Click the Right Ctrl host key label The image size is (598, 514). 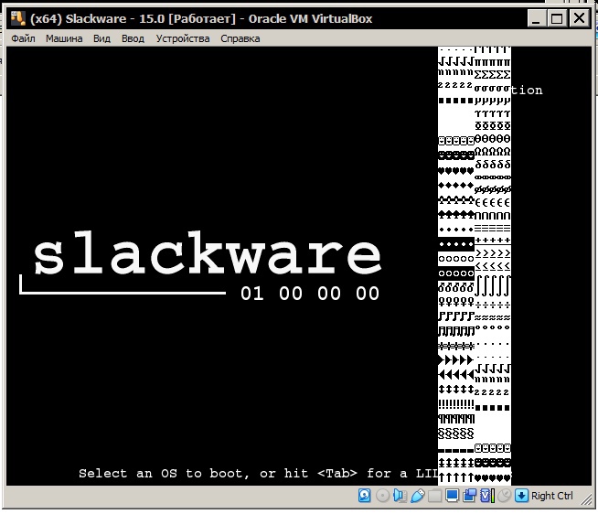[x=552, y=496]
